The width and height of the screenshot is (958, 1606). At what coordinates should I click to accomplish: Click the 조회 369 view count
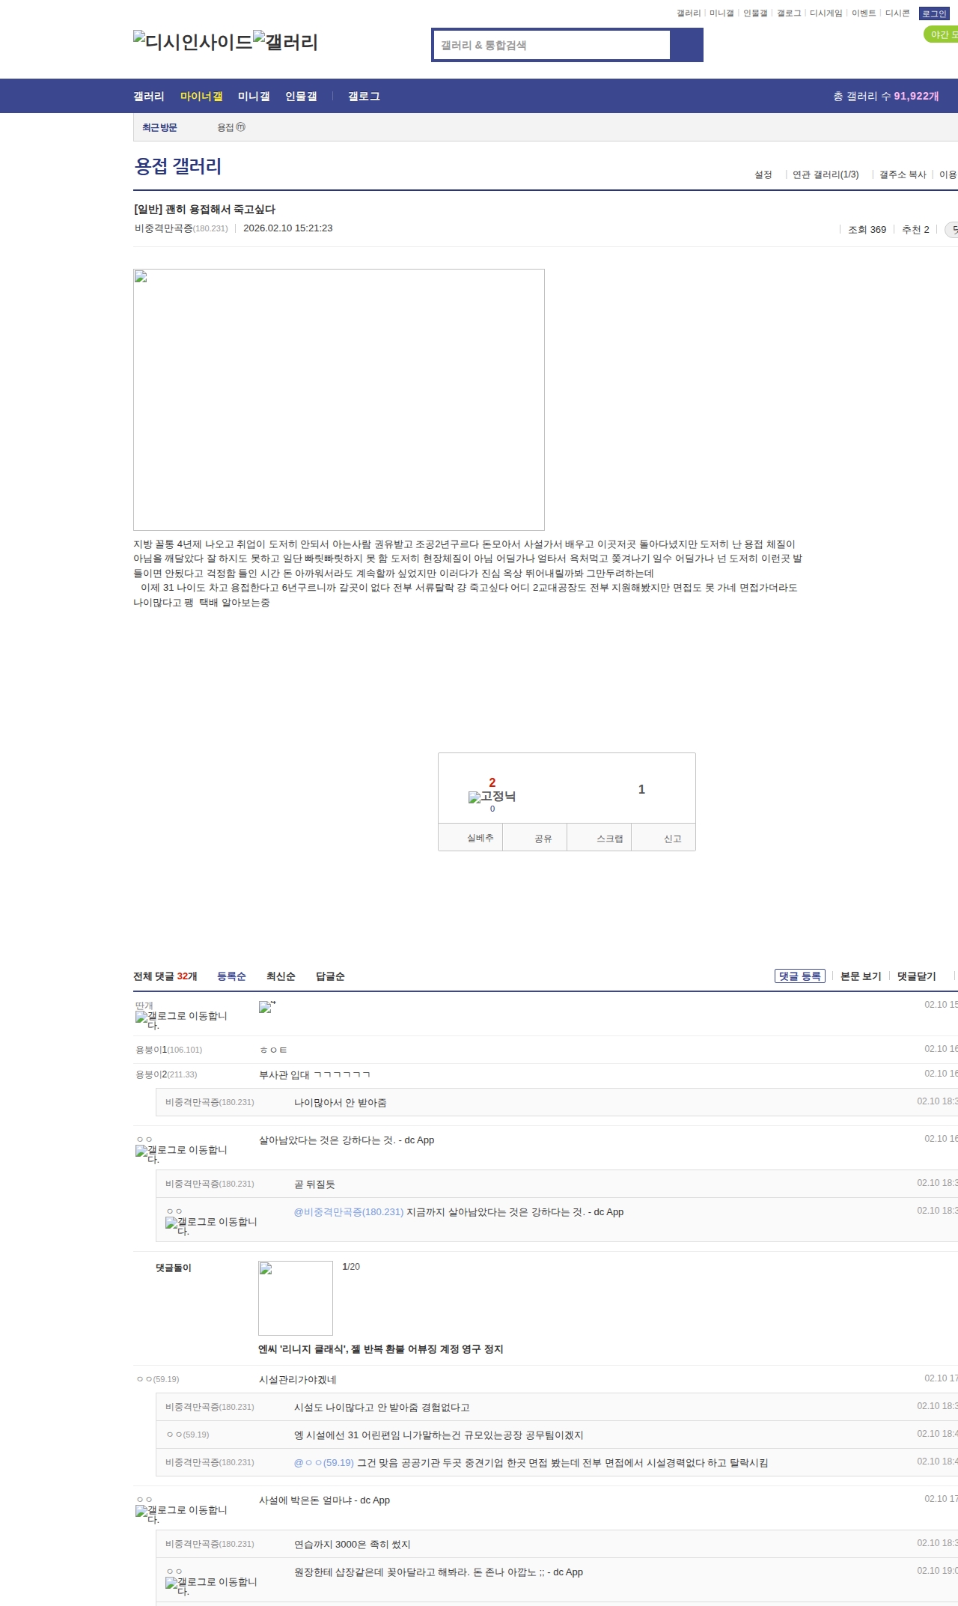tap(867, 230)
